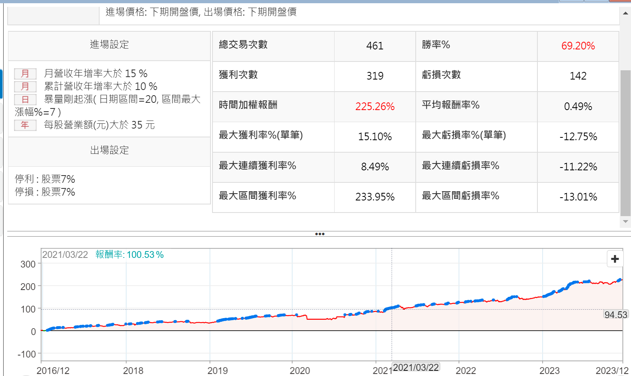Image resolution: width=631 pixels, height=376 pixels.
Task: Click the 年 tag beside 每股營業額 condition
Action: pos(25,125)
